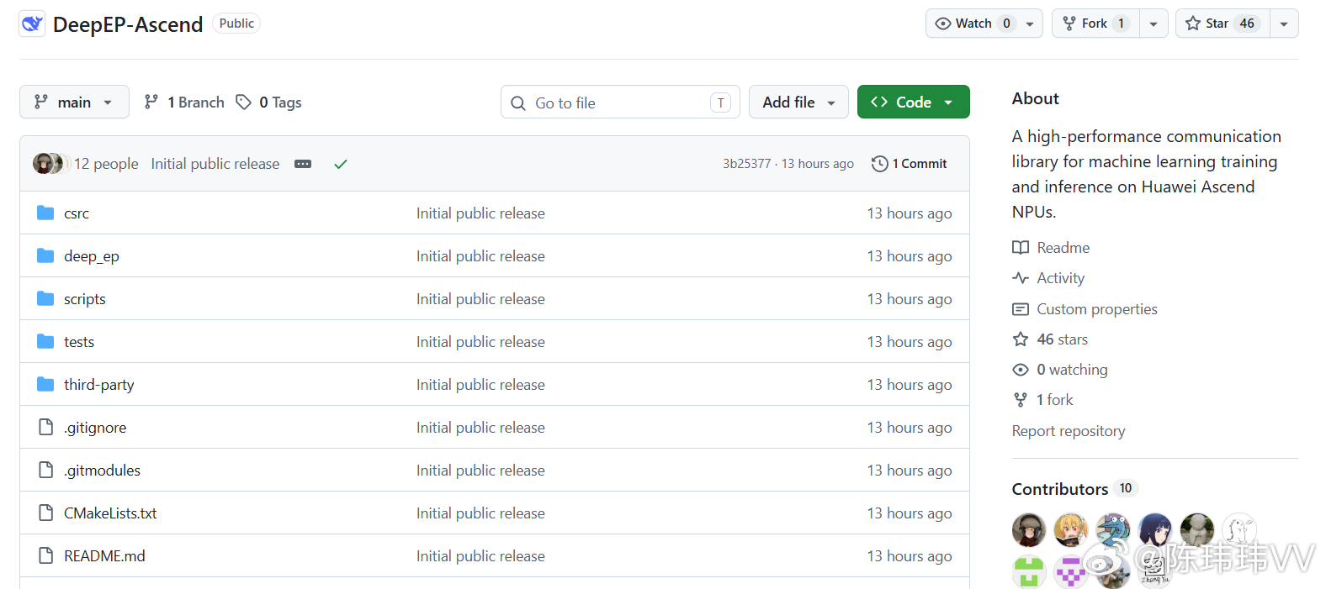Click the branch icon beside 1 Branch
The height and width of the screenshot is (589, 1326).
tap(151, 103)
